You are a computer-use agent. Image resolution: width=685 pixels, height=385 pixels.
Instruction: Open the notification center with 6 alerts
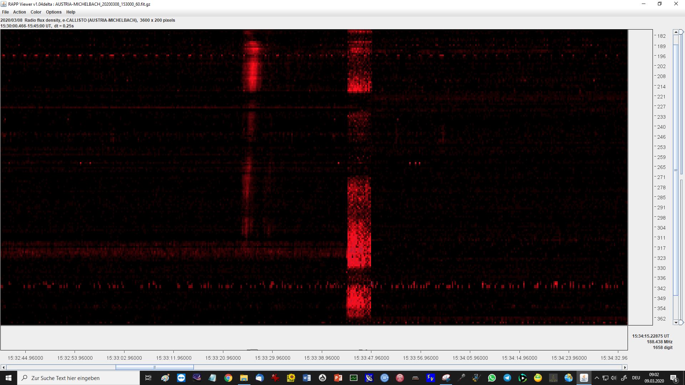(674, 378)
